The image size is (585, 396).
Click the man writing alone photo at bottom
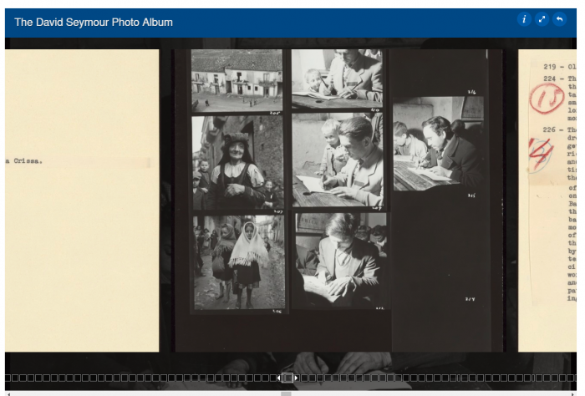click(x=341, y=261)
